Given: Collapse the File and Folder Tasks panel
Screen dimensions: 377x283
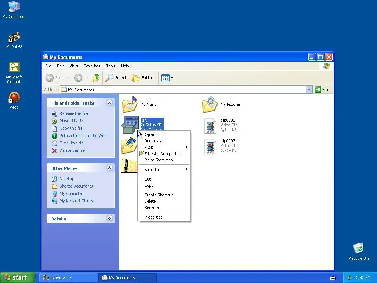Looking at the screenshot, I should tap(109, 102).
